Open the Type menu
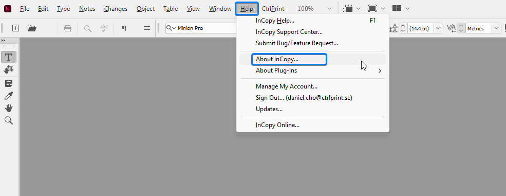The width and height of the screenshot is (506, 196). pos(63,9)
